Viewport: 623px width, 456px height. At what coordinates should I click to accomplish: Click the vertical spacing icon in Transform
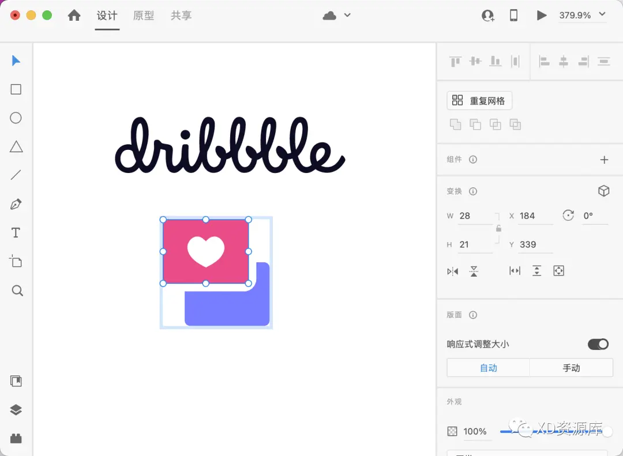[x=537, y=271]
